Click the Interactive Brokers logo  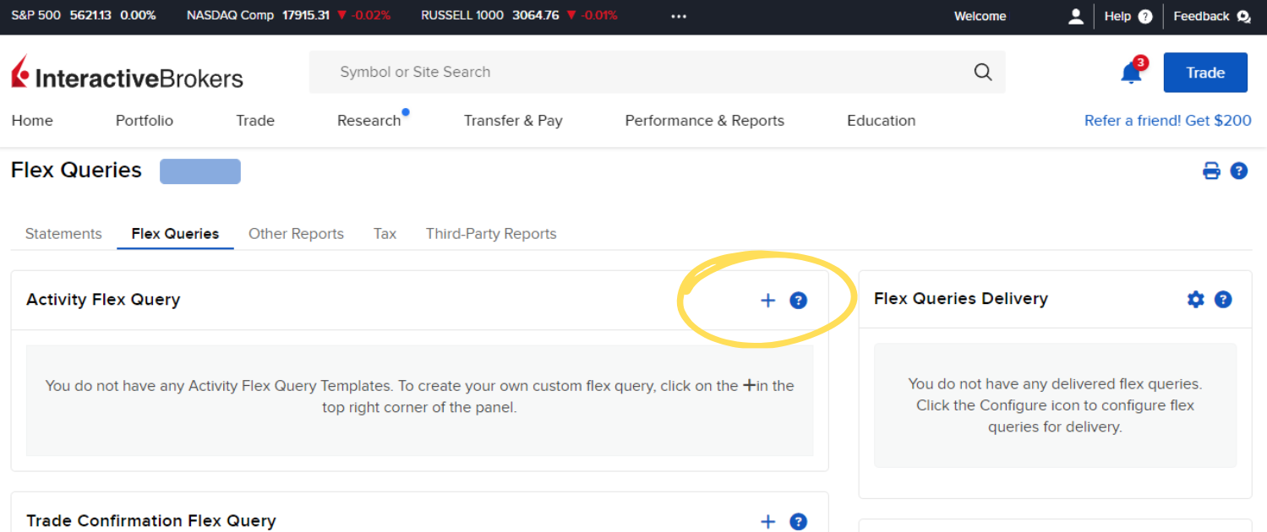pos(127,73)
